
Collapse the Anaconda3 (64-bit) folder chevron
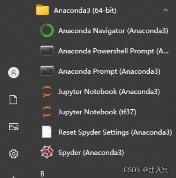[166, 10]
